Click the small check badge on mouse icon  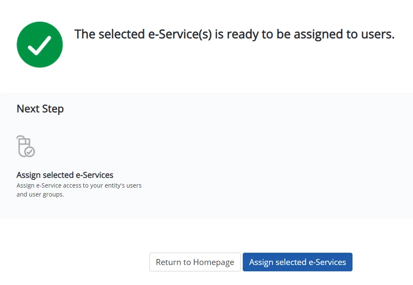pyautogui.click(x=29, y=151)
